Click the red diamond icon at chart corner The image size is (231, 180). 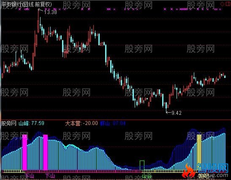click(x=222, y=4)
